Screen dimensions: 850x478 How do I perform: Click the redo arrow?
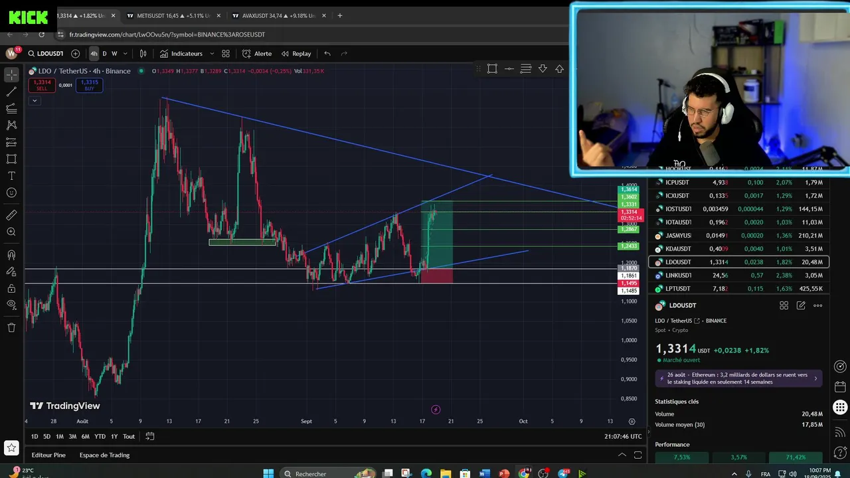pos(344,54)
